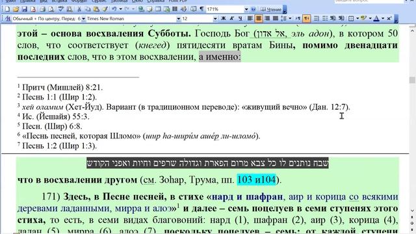Image resolution: width=416 pixels, height=234 pixels.
Task: Show more Formatting toolbar options
Action: tap(396, 19)
